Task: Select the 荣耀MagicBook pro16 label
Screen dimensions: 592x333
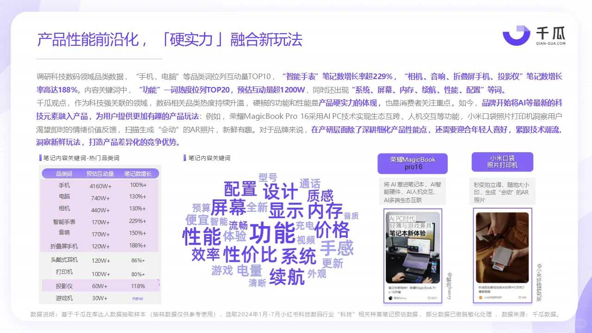Action: [x=413, y=163]
